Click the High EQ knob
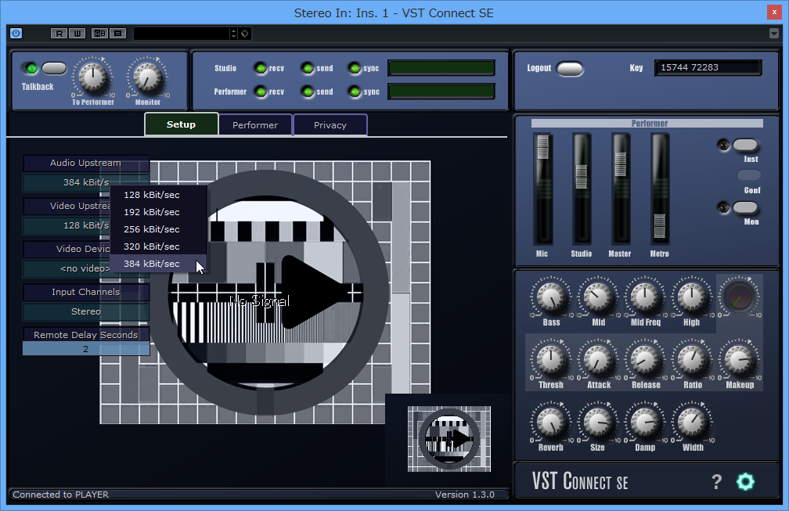789x511 pixels. [692, 297]
